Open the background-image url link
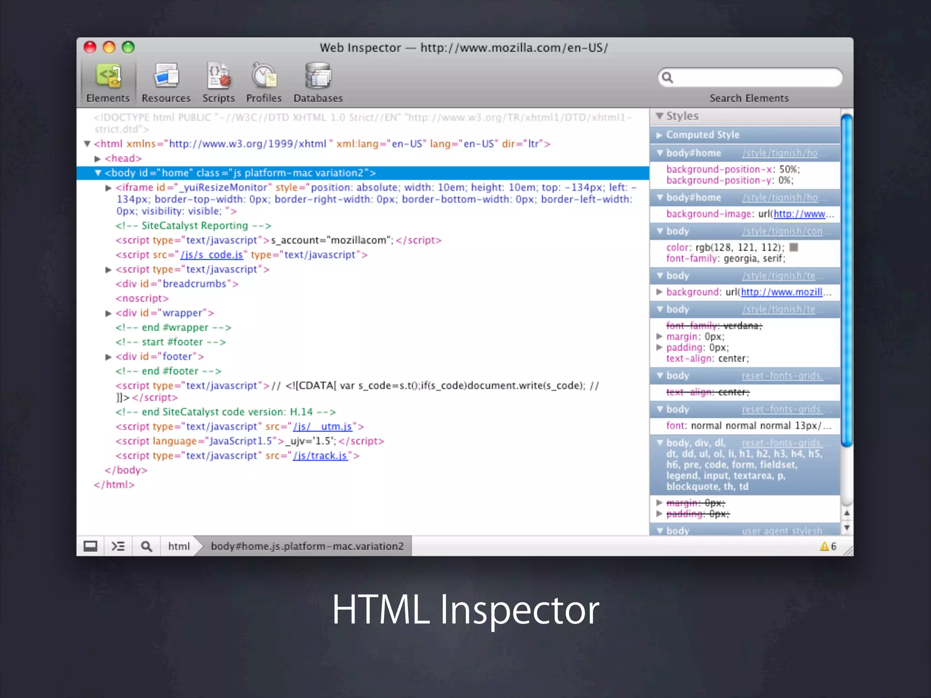This screenshot has width=931, height=698. [800, 214]
